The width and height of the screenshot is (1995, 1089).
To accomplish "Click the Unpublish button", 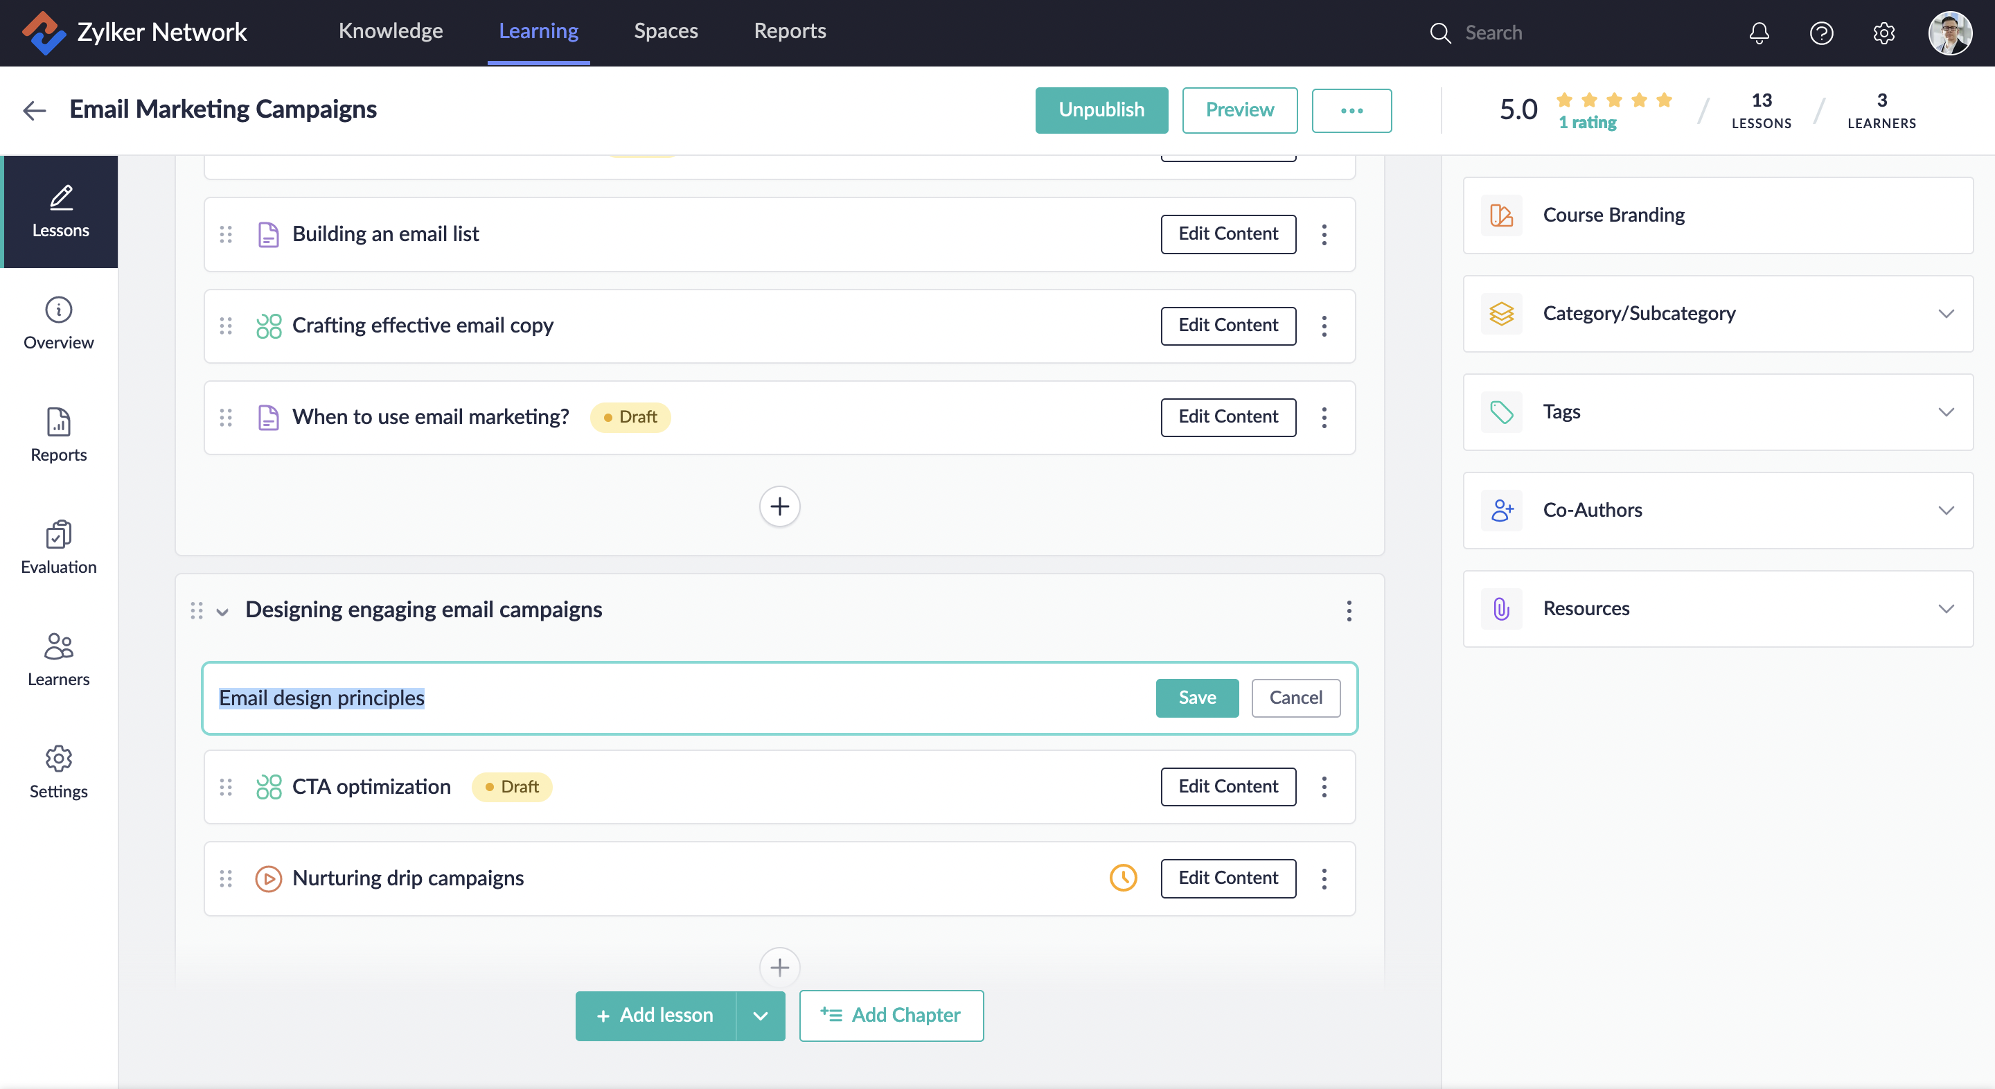I will (1101, 110).
